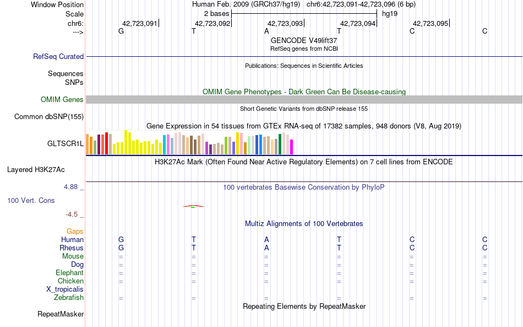Click the magenta last bar of the GTEx chart
523x327 pixels.
(292, 147)
